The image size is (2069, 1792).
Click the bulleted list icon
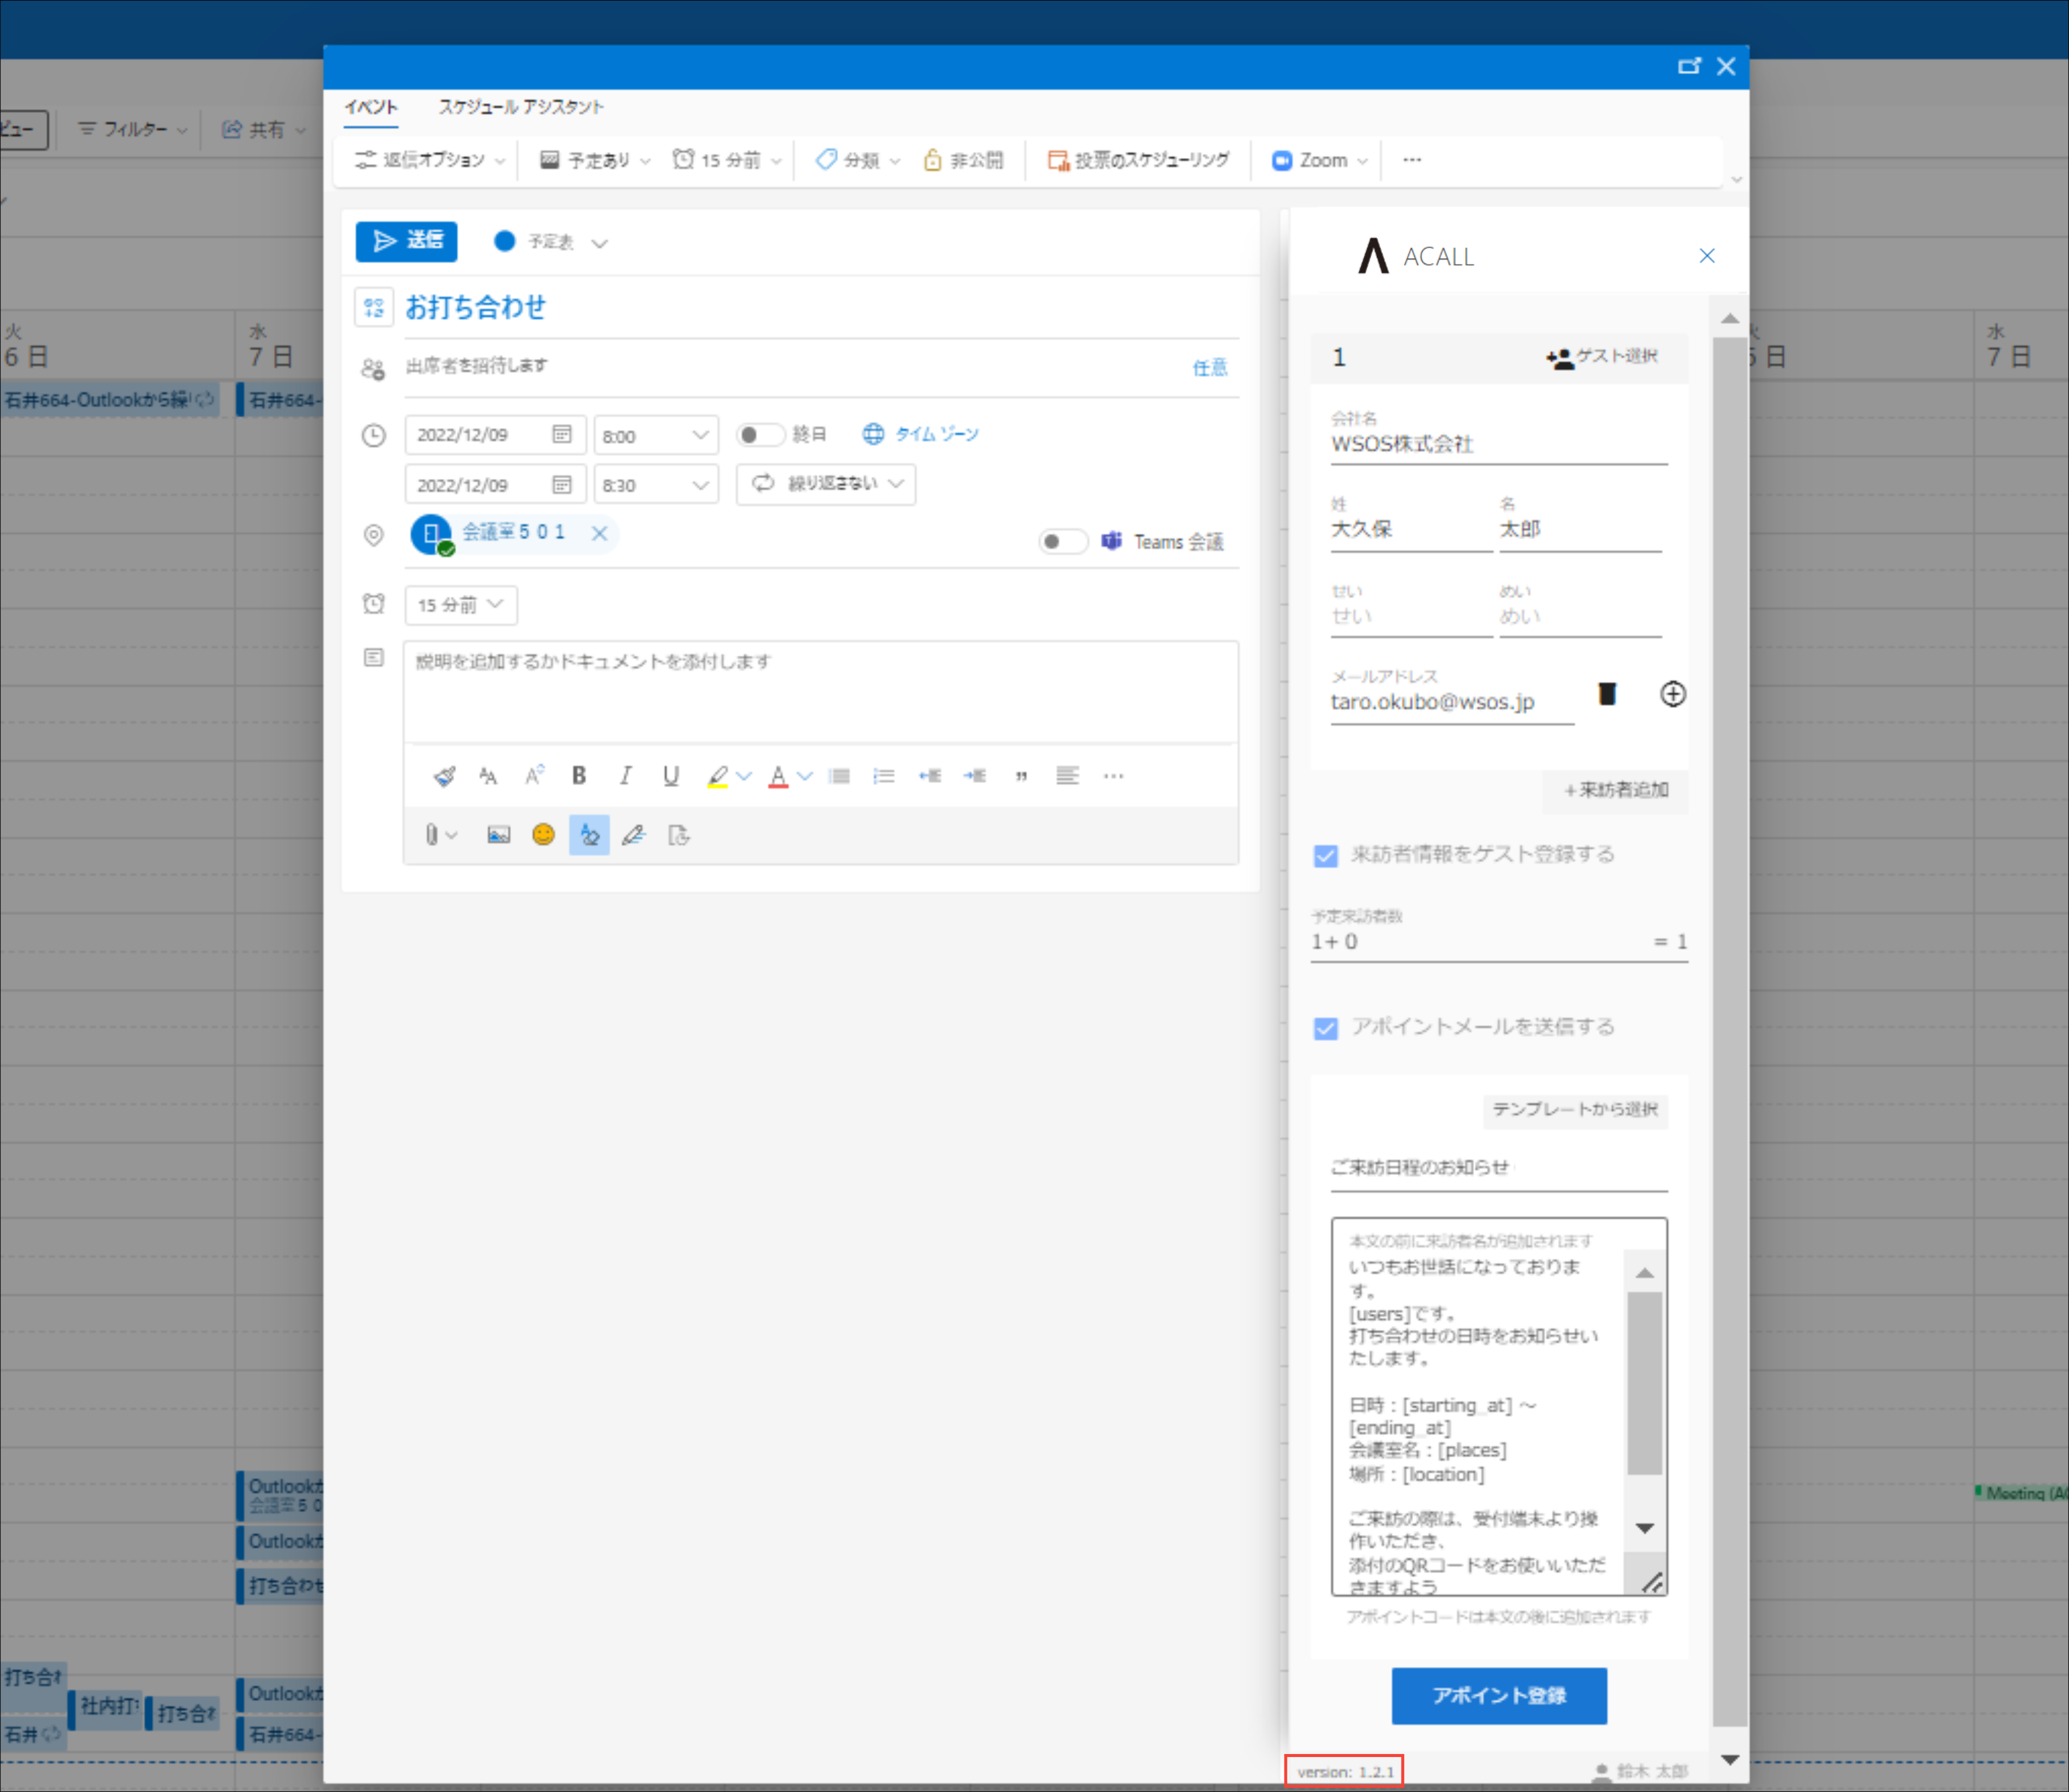(839, 776)
